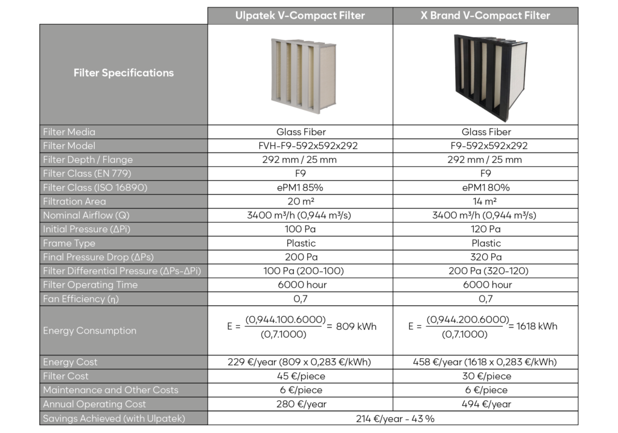Click the 'Nominal Airflow (Q)' row label
This screenshot has width=618, height=433.
(x=86, y=215)
